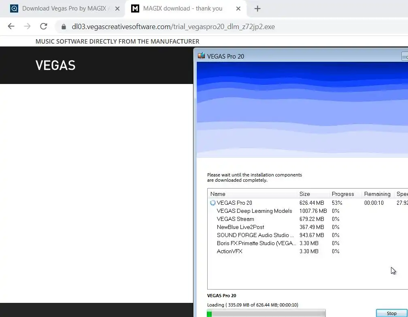Image resolution: width=408 pixels, height=317 pixels.
Task: Select the VEGAS Stream row
Action: (x=308, y=219)
